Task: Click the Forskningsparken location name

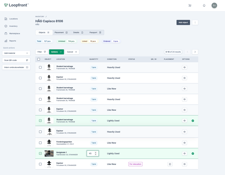Action: coord(64,142)
